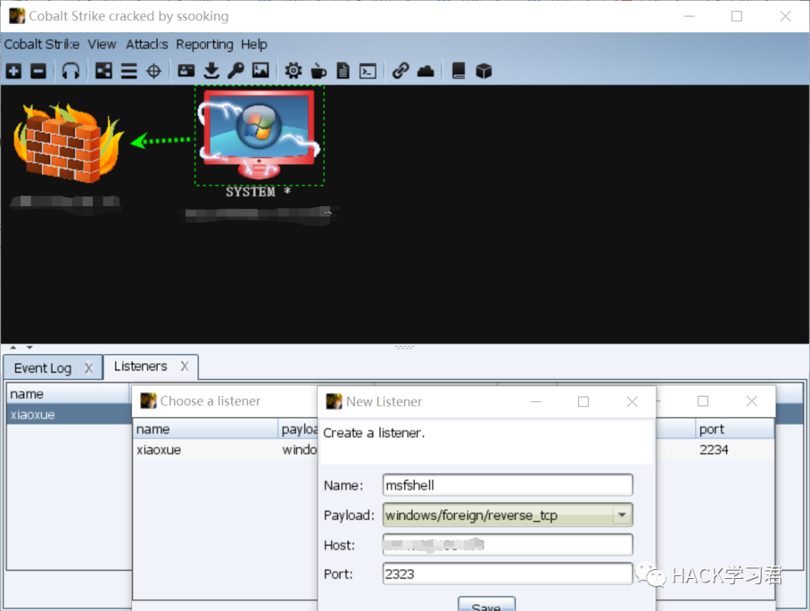Click payload column header in Choose a listener
Image resolution: width=810 pixels, height=611 pixels.
coord(298,429)
